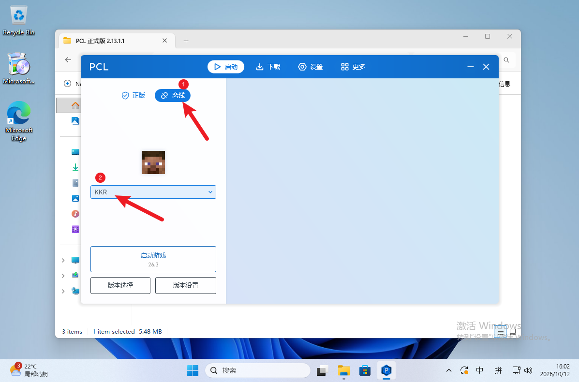Switch to the 启动 tab in PCL
Viewport: 579px width, 382px height.
click(225, 67)
